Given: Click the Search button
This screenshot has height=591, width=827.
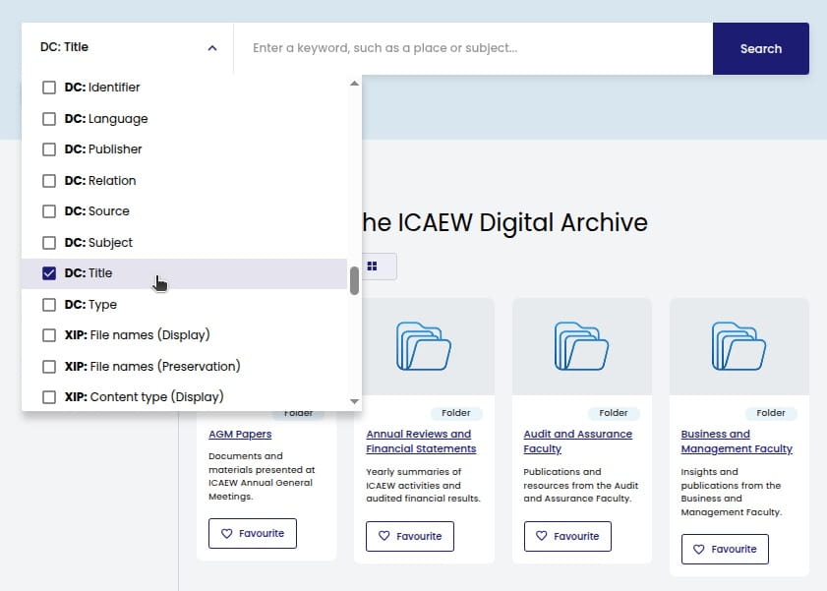Looking at the screenshot, I should point(760,48).
